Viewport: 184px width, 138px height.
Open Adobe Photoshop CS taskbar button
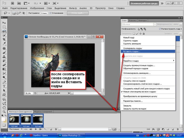pos(71,135)
